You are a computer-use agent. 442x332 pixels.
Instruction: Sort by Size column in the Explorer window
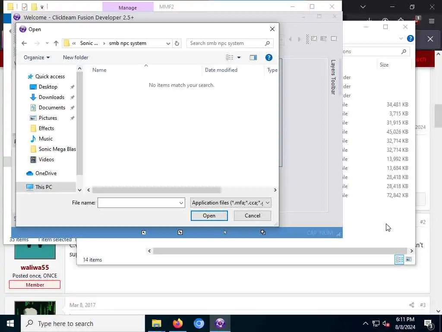click(384, 65)
